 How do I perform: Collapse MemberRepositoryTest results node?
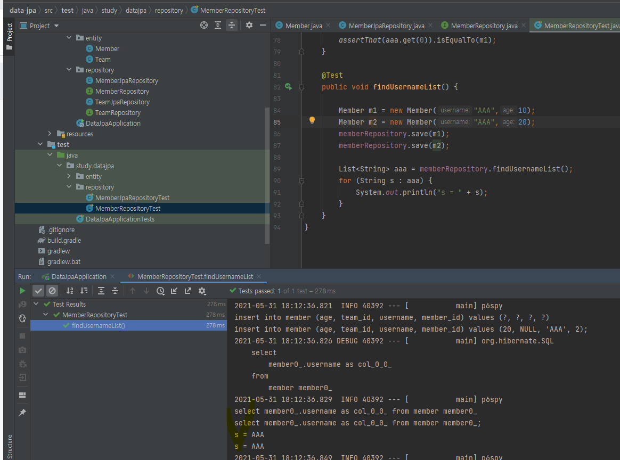(x=45, y=315)
